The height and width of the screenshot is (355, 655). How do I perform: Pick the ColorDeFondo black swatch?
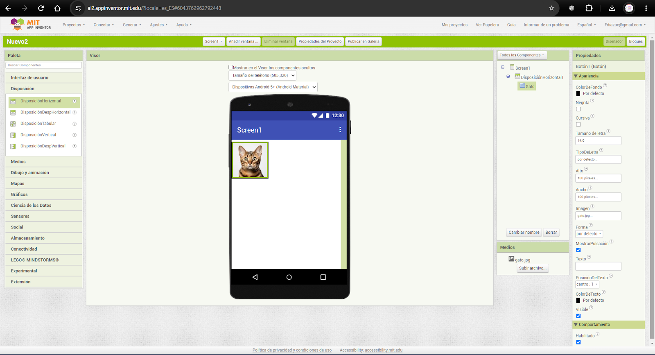[x=578, y=94]
